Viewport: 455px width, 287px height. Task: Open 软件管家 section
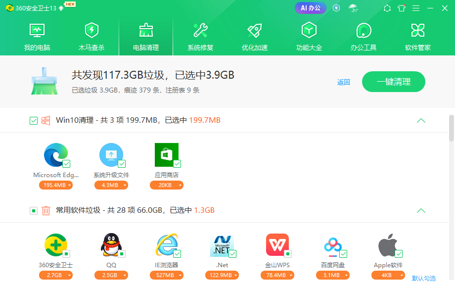(x=418, y=37)
